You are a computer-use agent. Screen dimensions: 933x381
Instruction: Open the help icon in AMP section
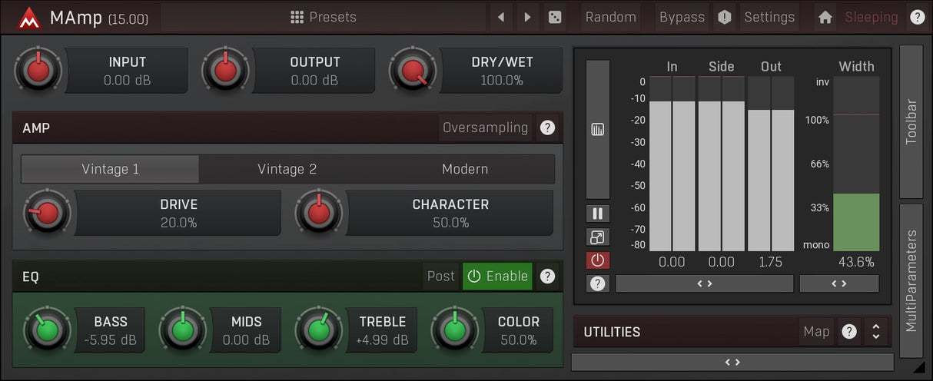(x=547, y=128)
